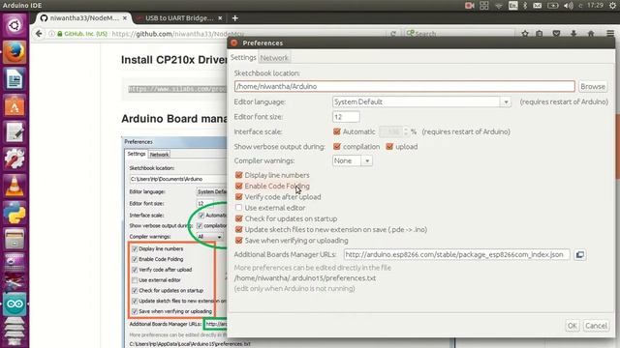
Task: Toggle Check for updates on startup
Action: 239,218
